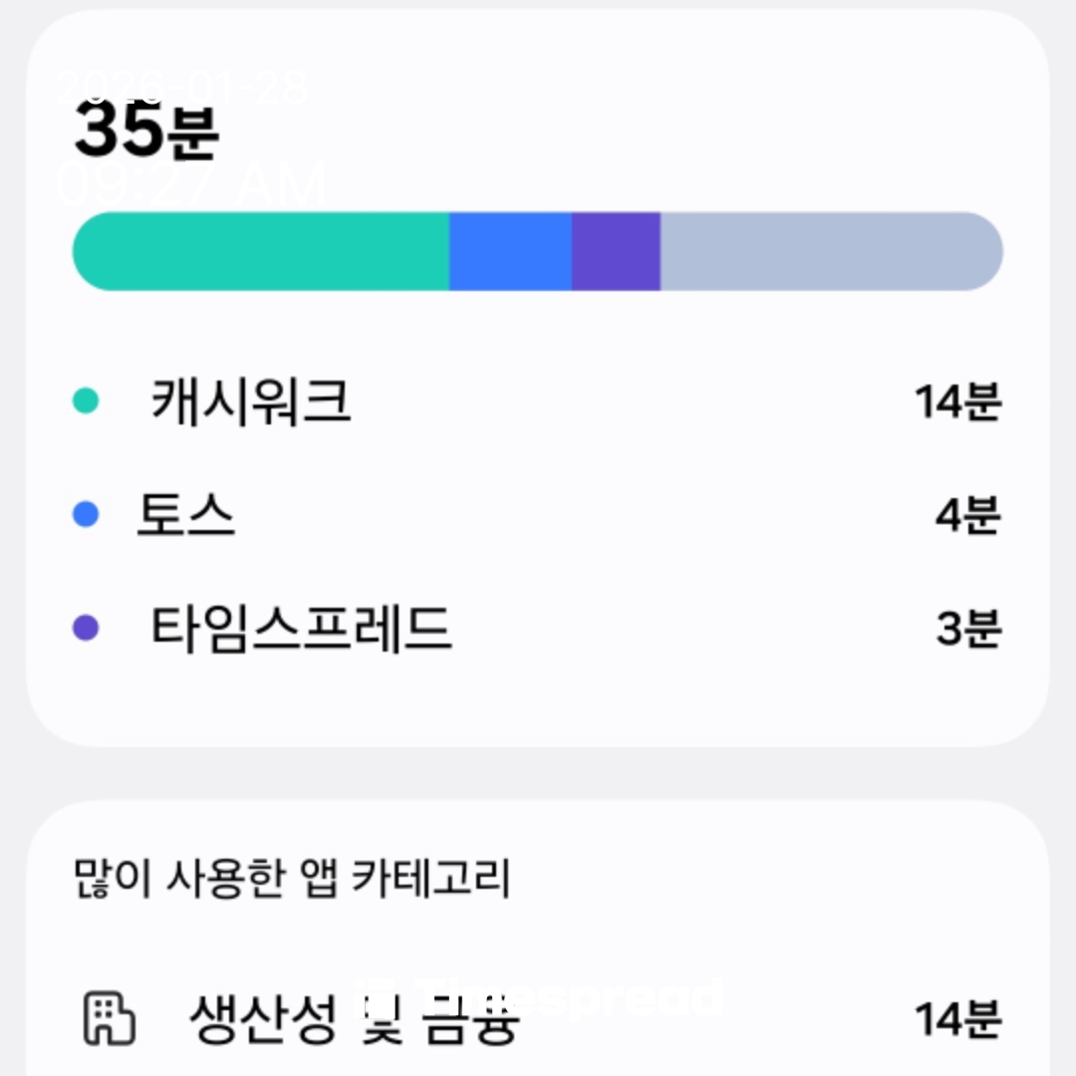Open the 토스 app usage entry

[186, 516]
